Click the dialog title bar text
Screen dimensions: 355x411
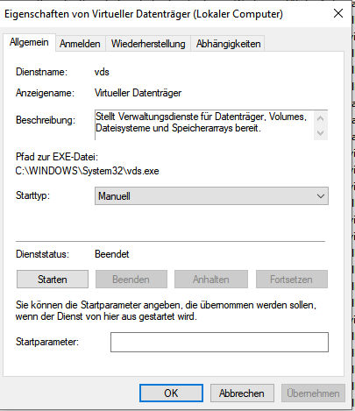click(144, 14)
